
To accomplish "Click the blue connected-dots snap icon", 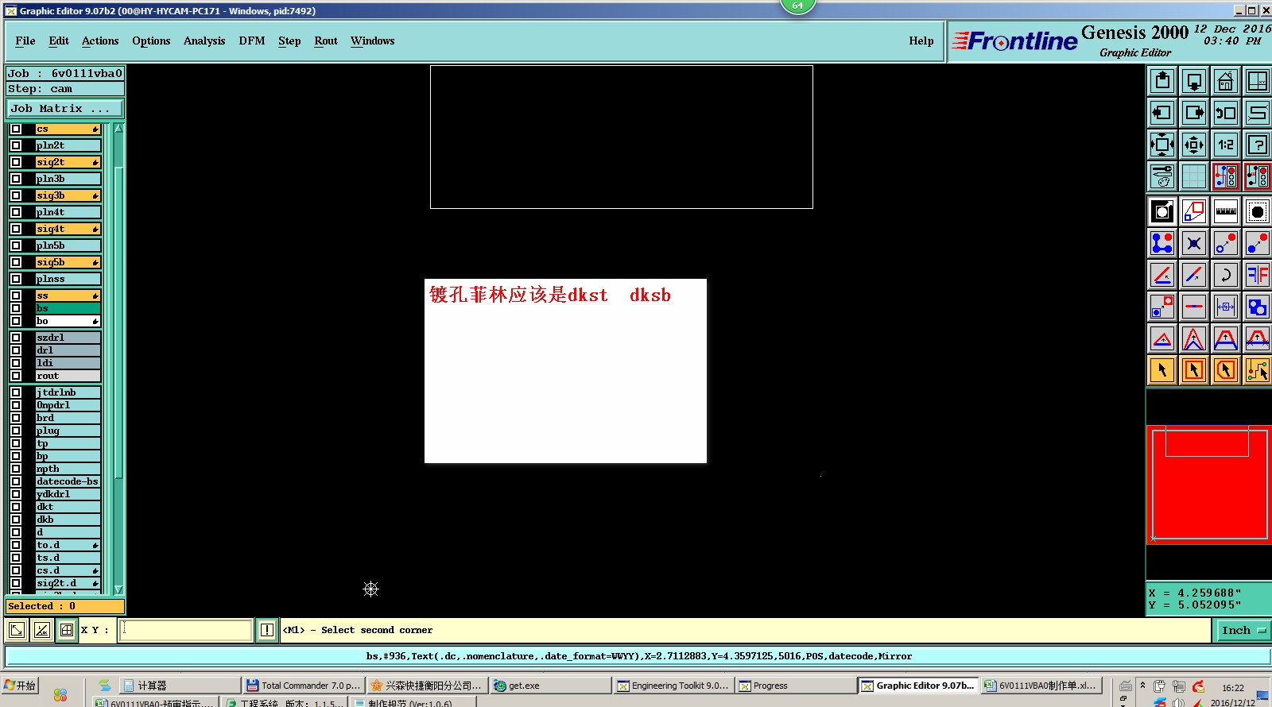I will coord(1162,243).
